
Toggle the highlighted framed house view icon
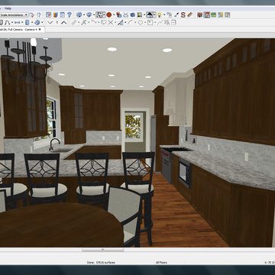(207, 15)
